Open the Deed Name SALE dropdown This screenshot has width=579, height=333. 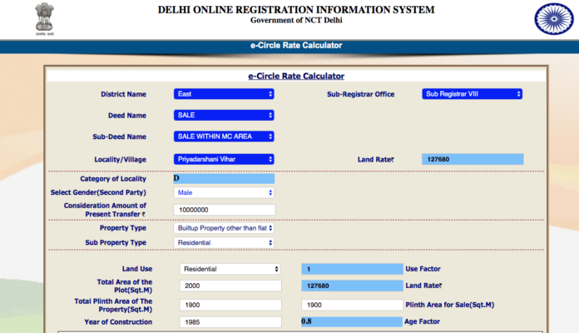coord(224,115)
